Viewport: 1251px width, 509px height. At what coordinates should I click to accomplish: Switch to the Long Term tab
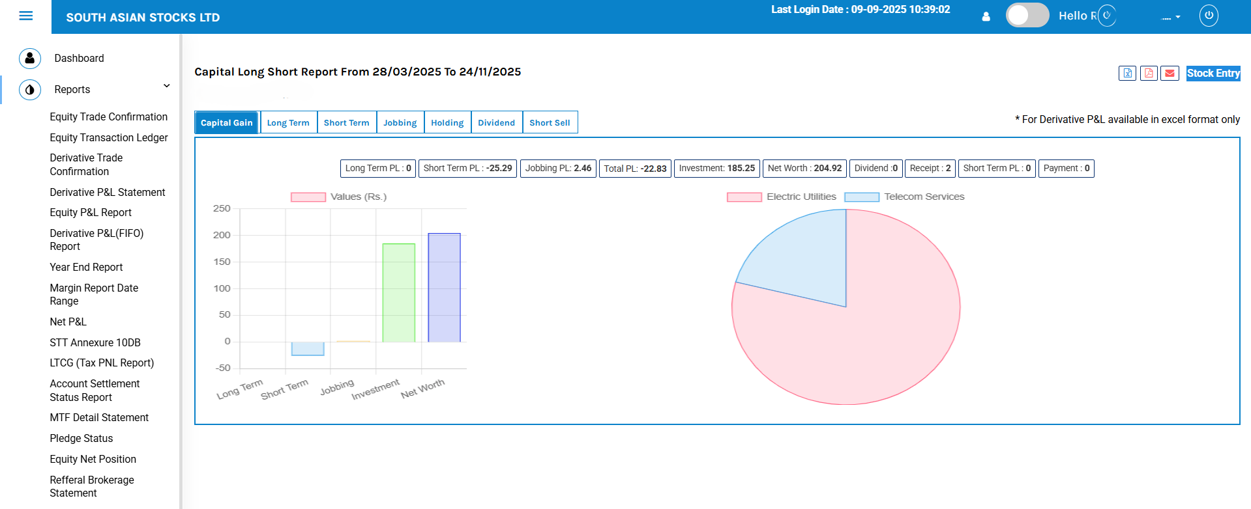point(288,123)
